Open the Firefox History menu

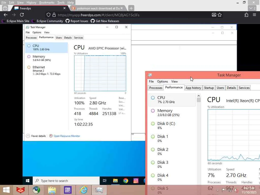31,3
